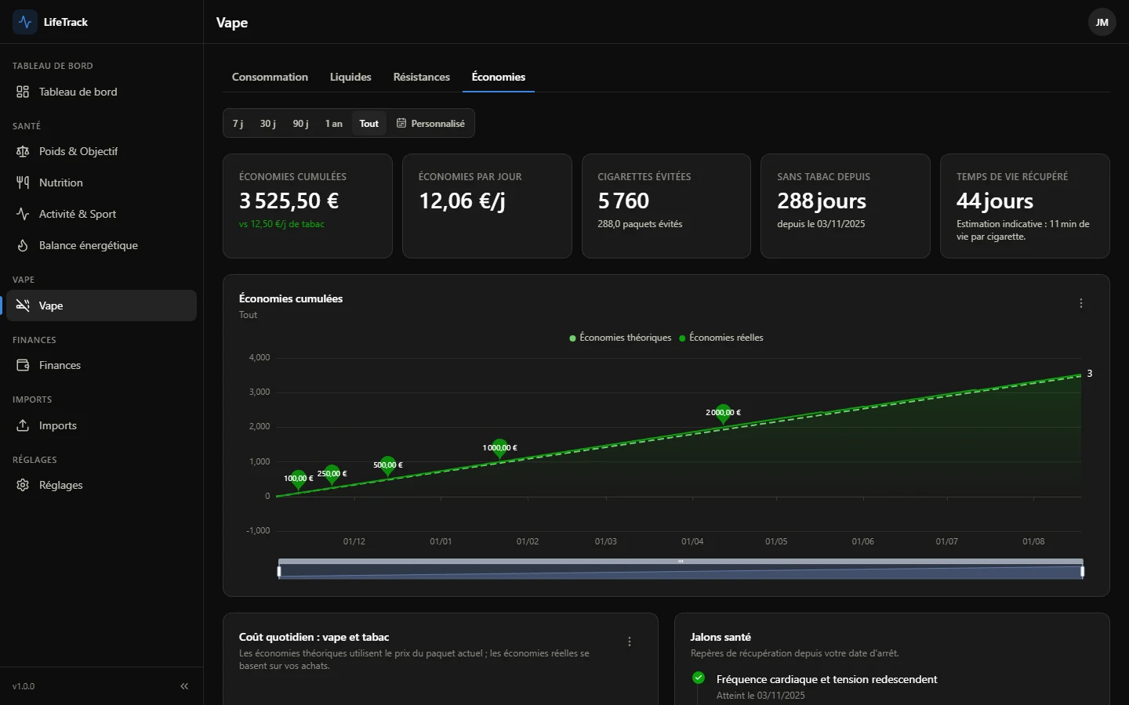The height and width of the screenshot is (705, 1129).
Task: Select the Tout period button
Action: click(369, 123)
